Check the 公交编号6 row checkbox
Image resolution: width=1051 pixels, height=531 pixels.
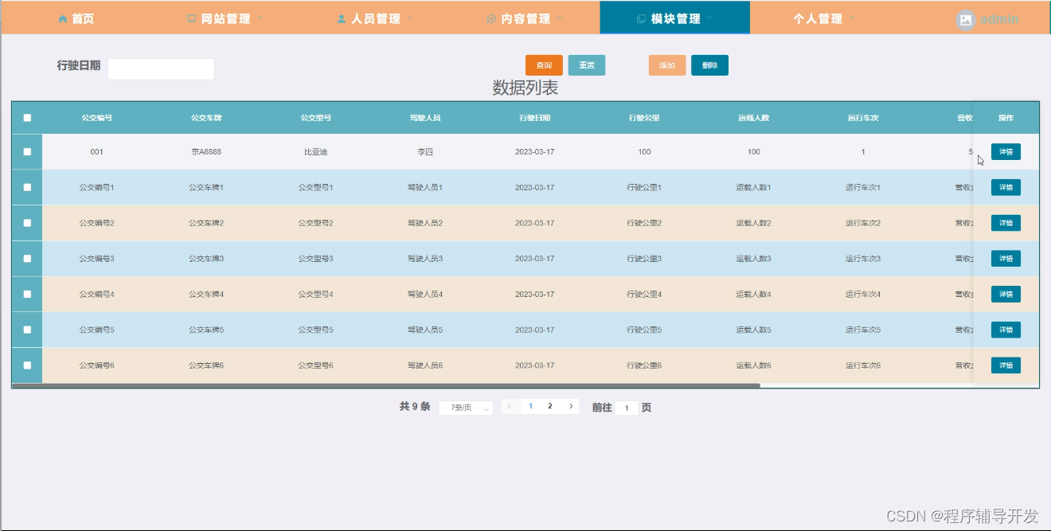click(27, 365)
